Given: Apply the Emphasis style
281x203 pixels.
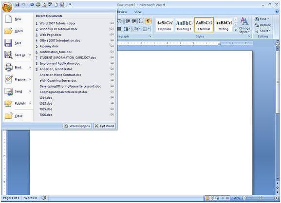Looking at the screenshot, I should coord(165,25).
